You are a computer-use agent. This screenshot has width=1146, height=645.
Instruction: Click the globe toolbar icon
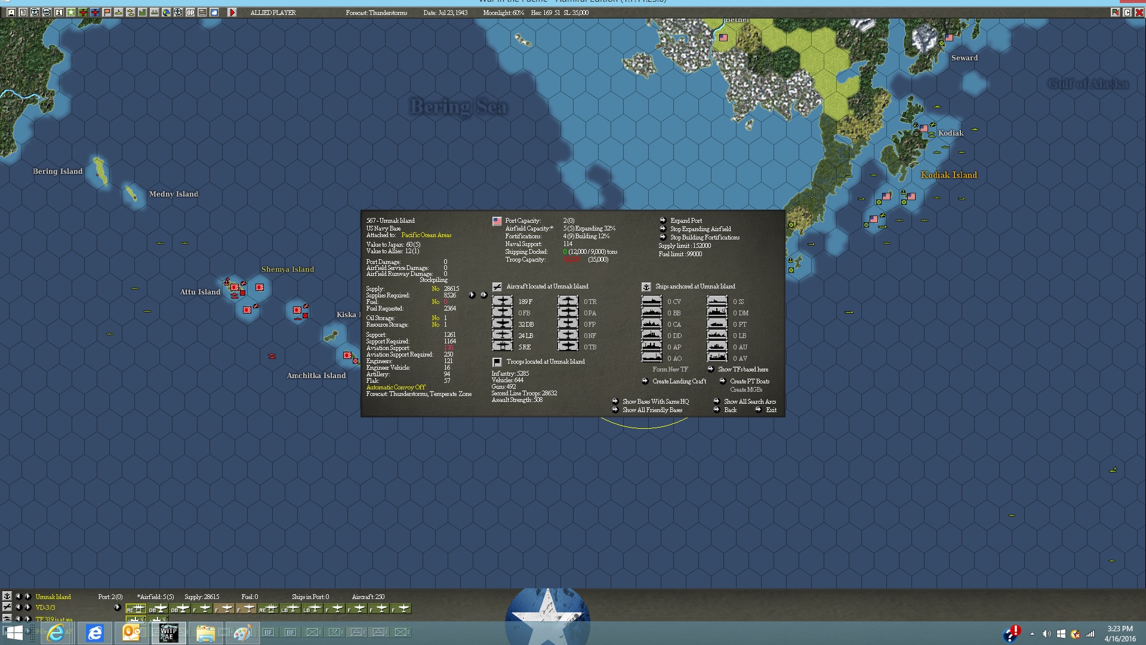167,12
